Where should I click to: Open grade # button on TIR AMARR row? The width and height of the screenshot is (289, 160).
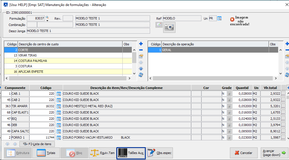click(229, 106)
